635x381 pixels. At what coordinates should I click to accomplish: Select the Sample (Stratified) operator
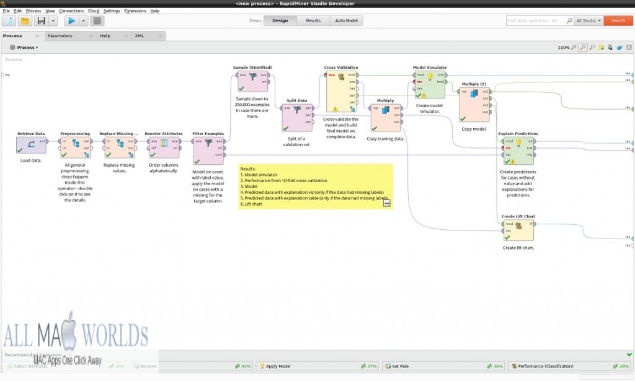click(252, 81)
